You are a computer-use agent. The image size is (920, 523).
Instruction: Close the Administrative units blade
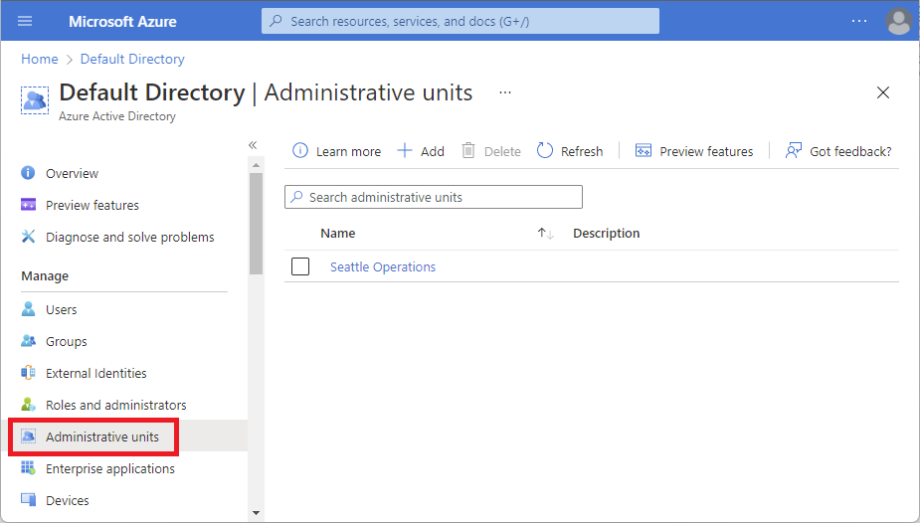[x=882, y=92]
